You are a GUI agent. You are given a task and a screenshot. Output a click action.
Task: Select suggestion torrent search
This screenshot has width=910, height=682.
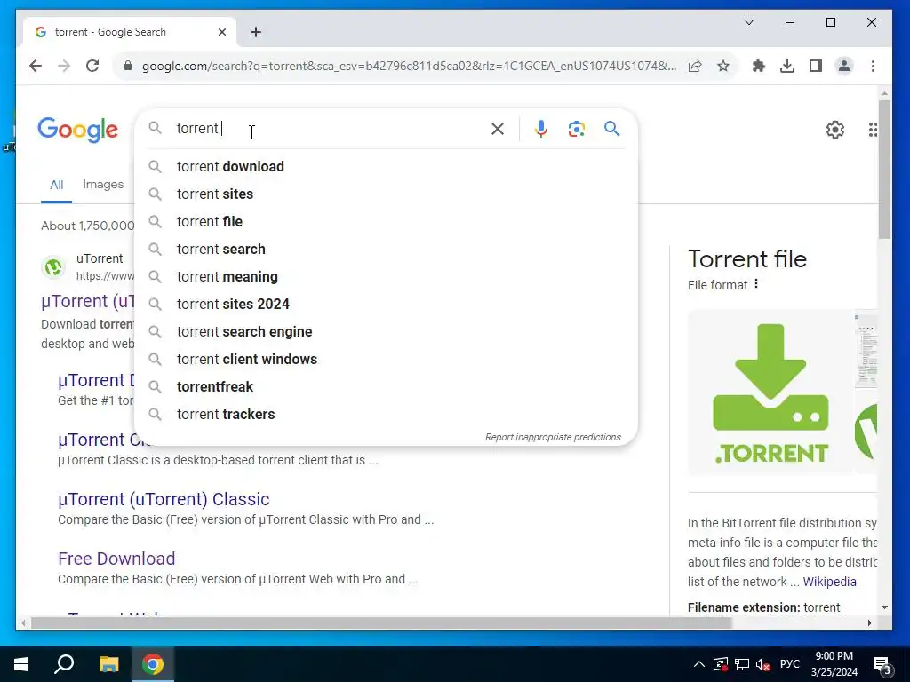point(386,249)
